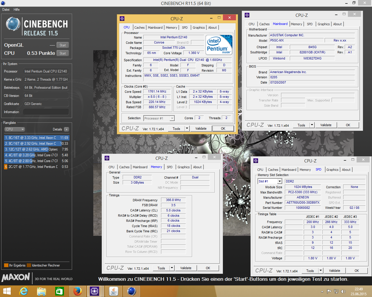Viewport: 372px width, 297px height.
Task: Open the Processor #1 selection dropdown
Action: (159, 118)
